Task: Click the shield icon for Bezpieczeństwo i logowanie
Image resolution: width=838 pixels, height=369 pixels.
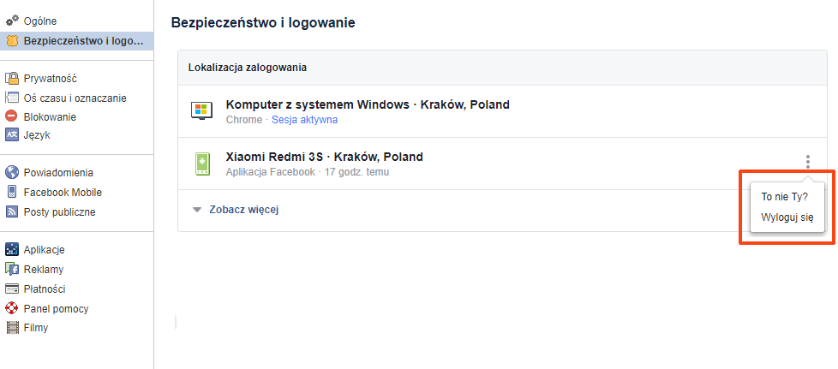Action: tap(12, 40)
